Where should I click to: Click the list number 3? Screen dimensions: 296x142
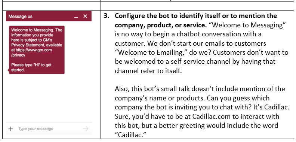[107, 16]
